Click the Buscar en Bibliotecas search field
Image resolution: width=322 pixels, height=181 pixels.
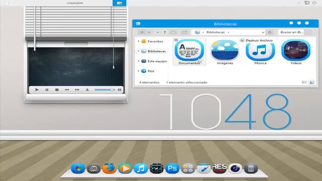pyautogui.click(x=291, y=32)
